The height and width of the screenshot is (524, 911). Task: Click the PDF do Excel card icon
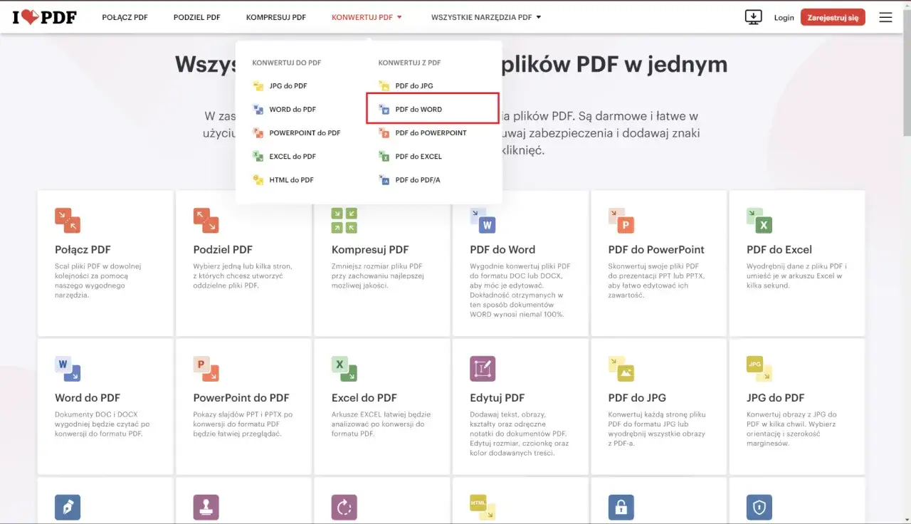tap(759, 220)
